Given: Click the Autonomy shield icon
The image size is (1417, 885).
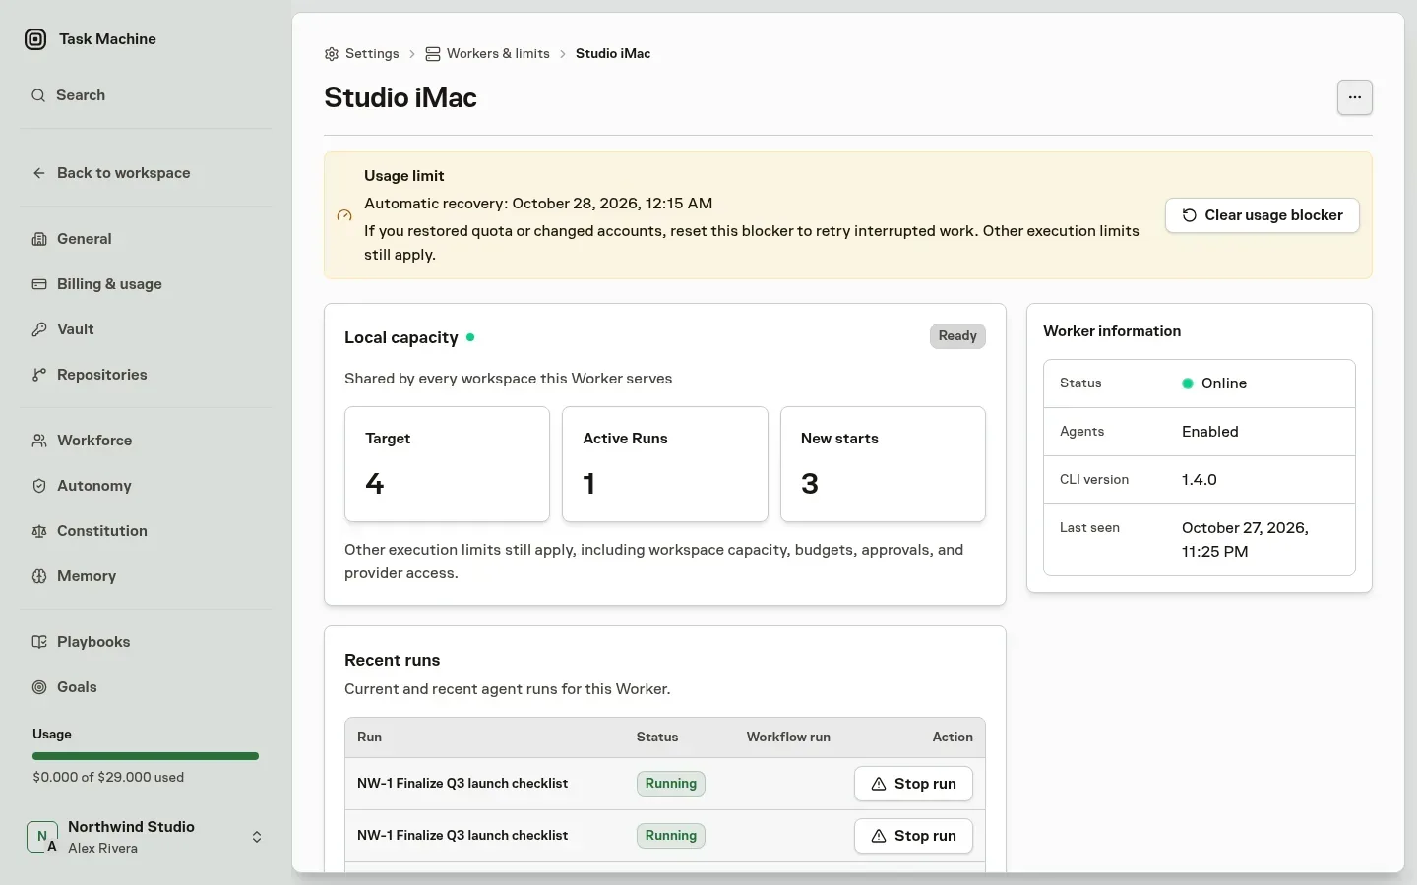Looking at the screenshot, I should point(39,486).
